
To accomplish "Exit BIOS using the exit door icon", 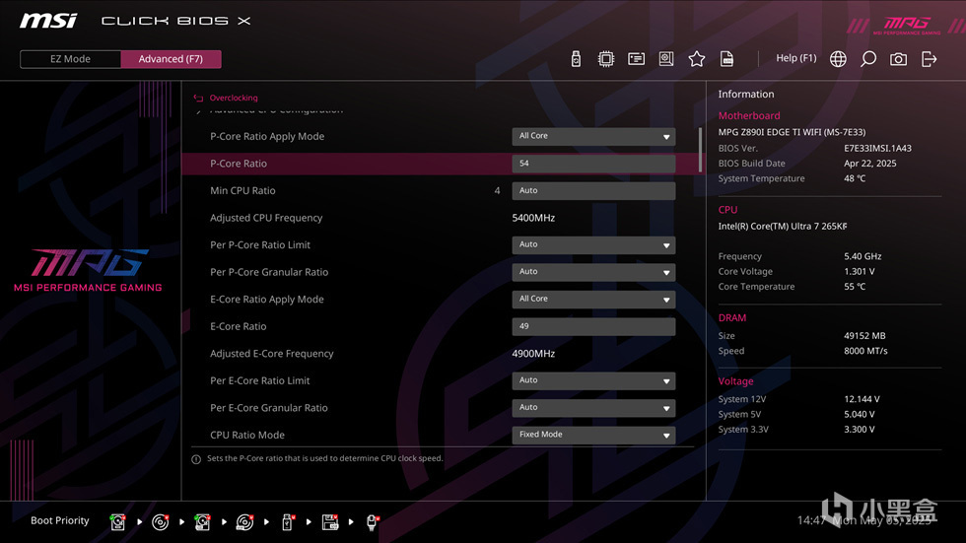I will click(x=929, y=58).
